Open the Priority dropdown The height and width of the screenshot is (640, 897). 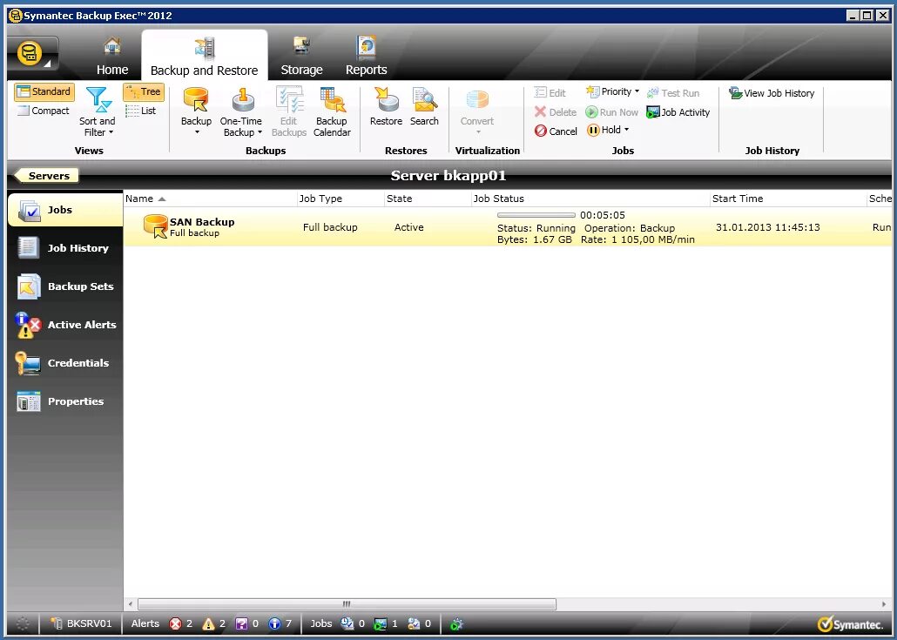(x=613, y=91)
